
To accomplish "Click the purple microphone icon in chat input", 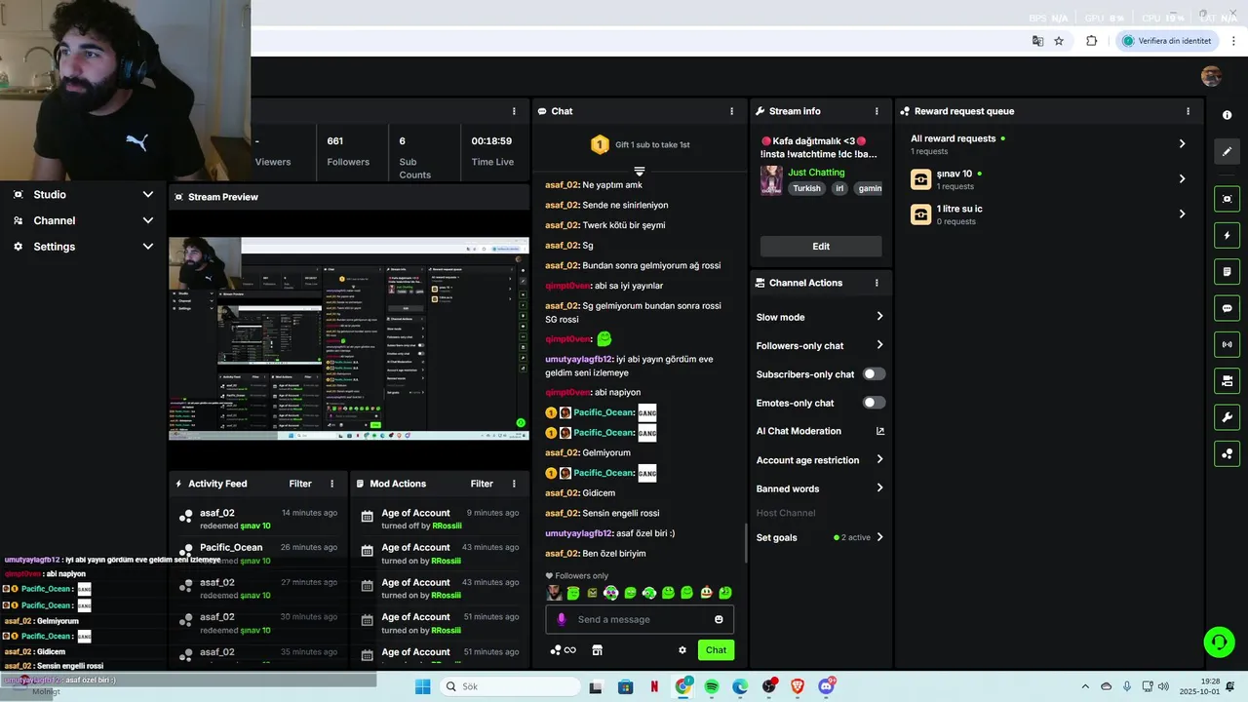I will click(561, 619).
